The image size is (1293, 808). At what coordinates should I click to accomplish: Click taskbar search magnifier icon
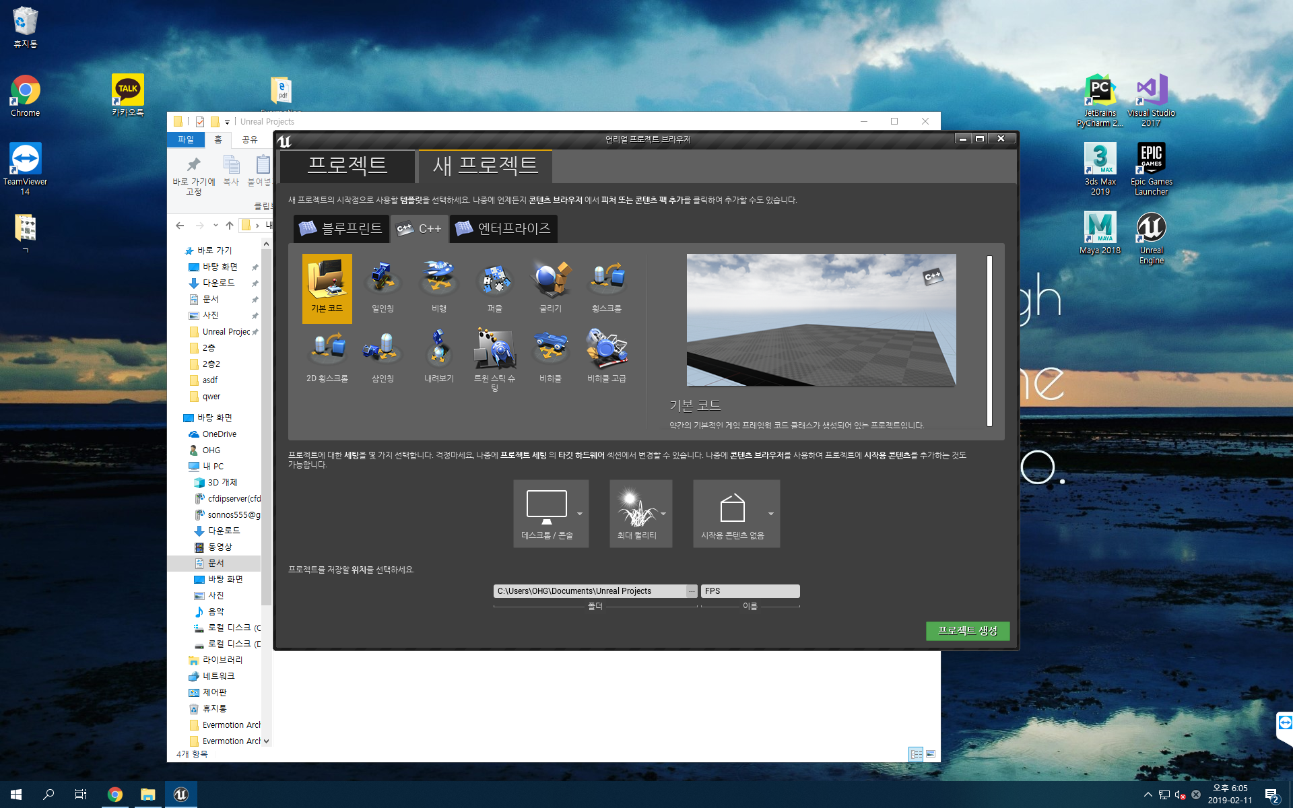[x=48, y=795]
